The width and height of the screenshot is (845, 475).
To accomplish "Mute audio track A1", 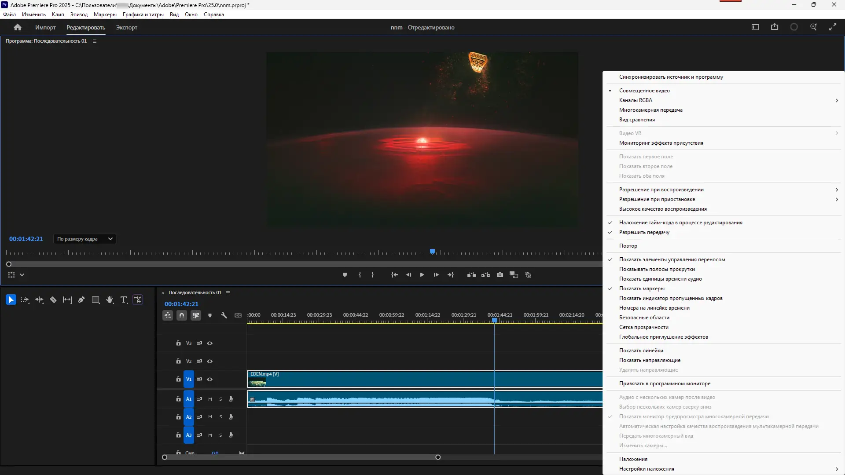I will (210, 399).
